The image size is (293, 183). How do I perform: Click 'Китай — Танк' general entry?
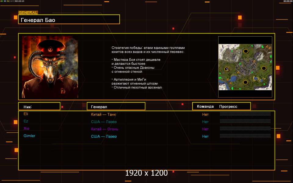coord(103,114)
